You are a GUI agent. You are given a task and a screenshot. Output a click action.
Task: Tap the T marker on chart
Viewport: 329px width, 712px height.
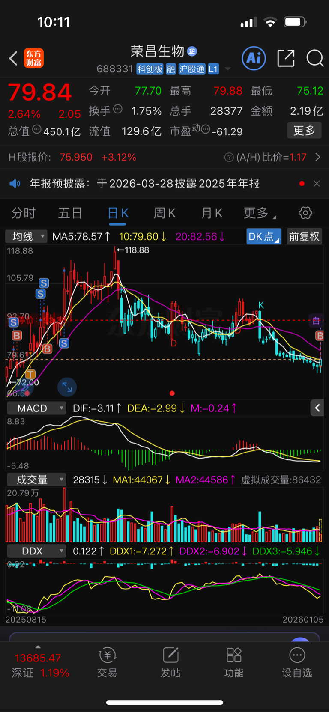[x=30, y=375]
